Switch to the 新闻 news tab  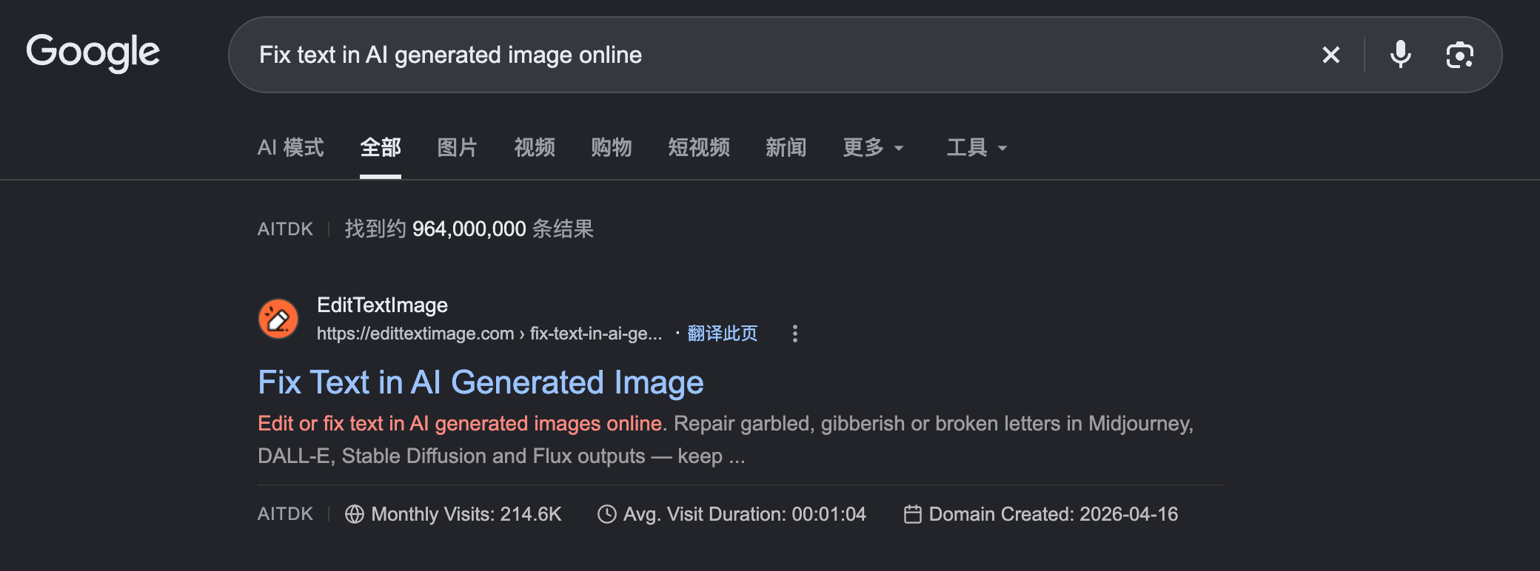tap(786, 148)
